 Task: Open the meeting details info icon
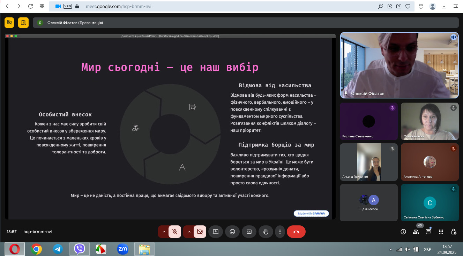403,232
